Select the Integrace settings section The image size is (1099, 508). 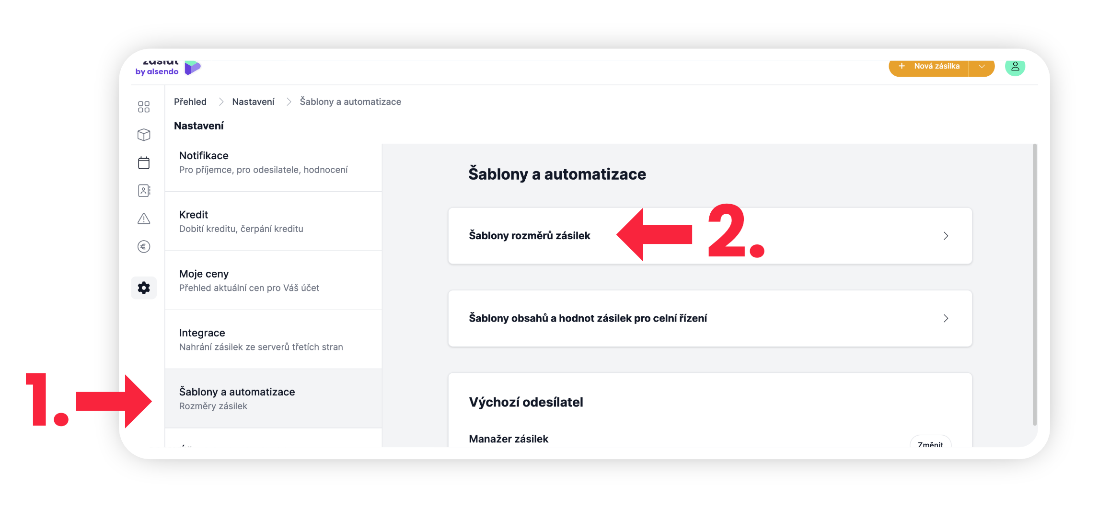coord(273,339)
